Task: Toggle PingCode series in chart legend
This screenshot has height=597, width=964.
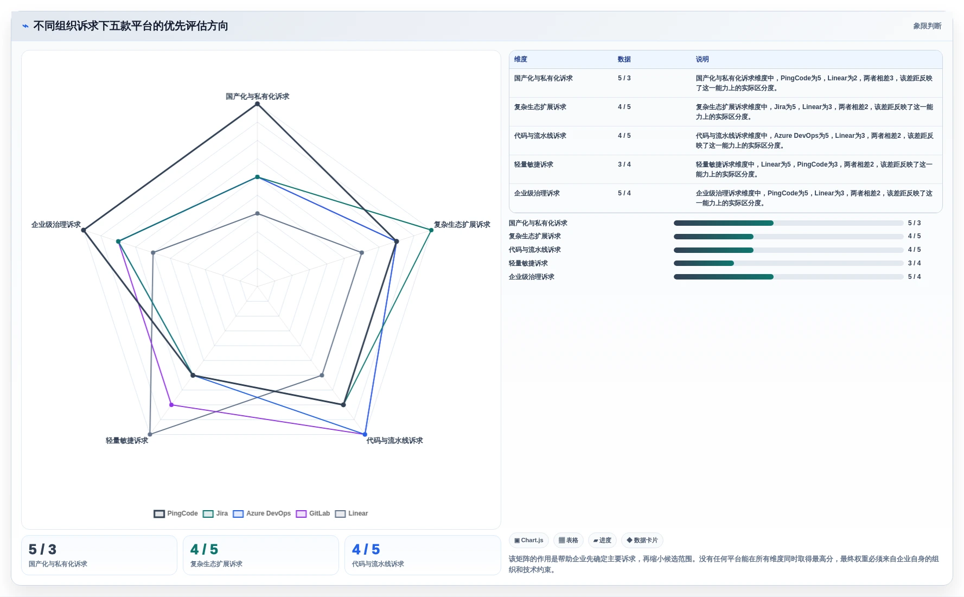Action: click(x=176, y=513)
